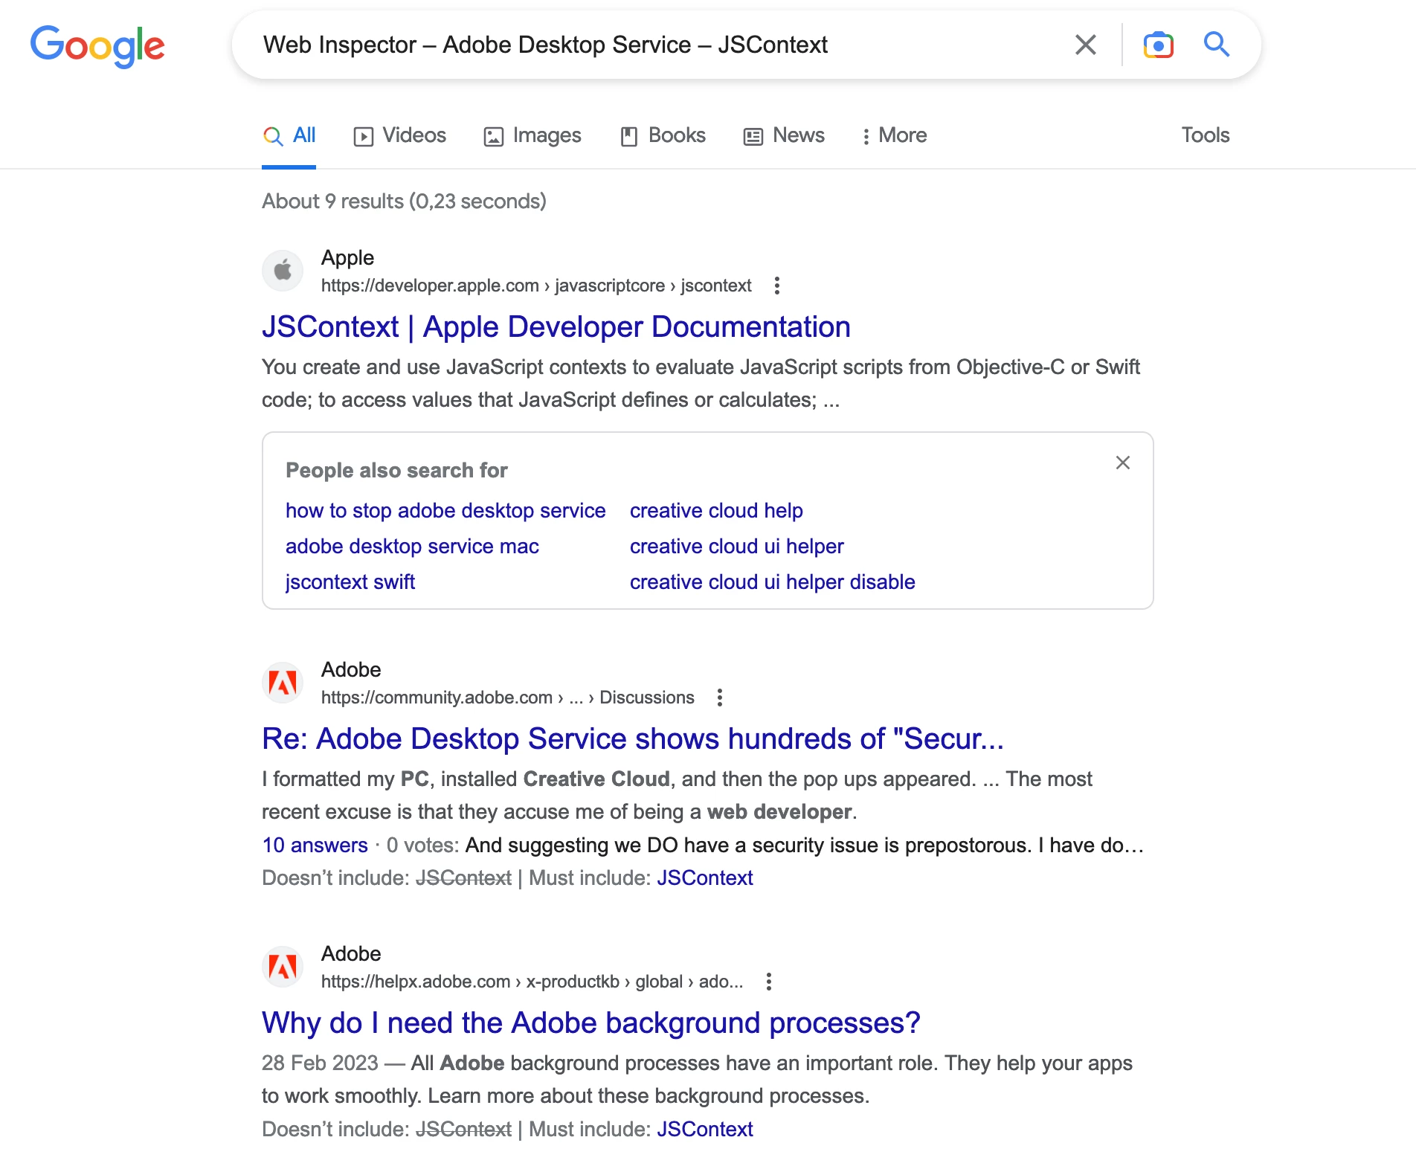Click the Apple favicon in first result
The height and width of the screenshot is (1169, 1416).
click(x=283, y=270)
